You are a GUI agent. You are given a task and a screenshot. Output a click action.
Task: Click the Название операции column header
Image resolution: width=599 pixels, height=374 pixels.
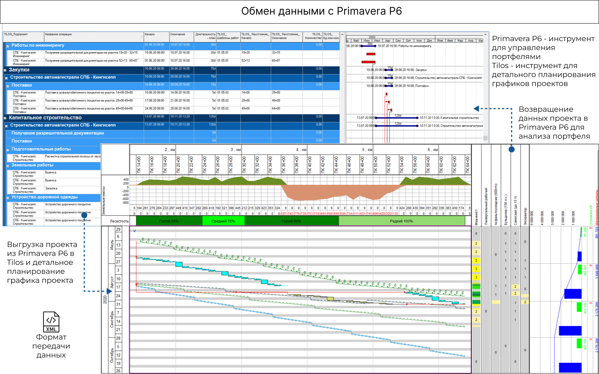(94, 36)
